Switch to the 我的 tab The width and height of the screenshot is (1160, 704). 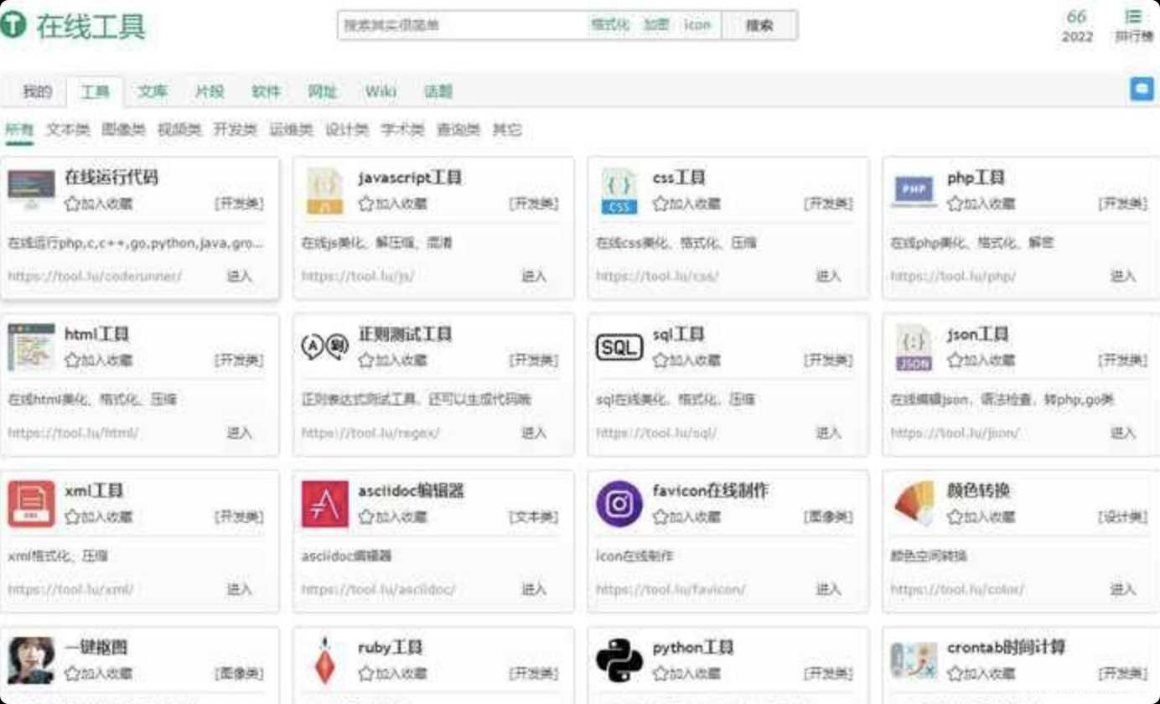coord(37,91)
